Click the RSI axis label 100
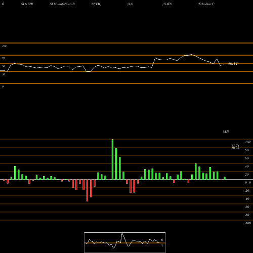Image resolution: width=253 pixels, height=253 pixels. tap(4, 46)
